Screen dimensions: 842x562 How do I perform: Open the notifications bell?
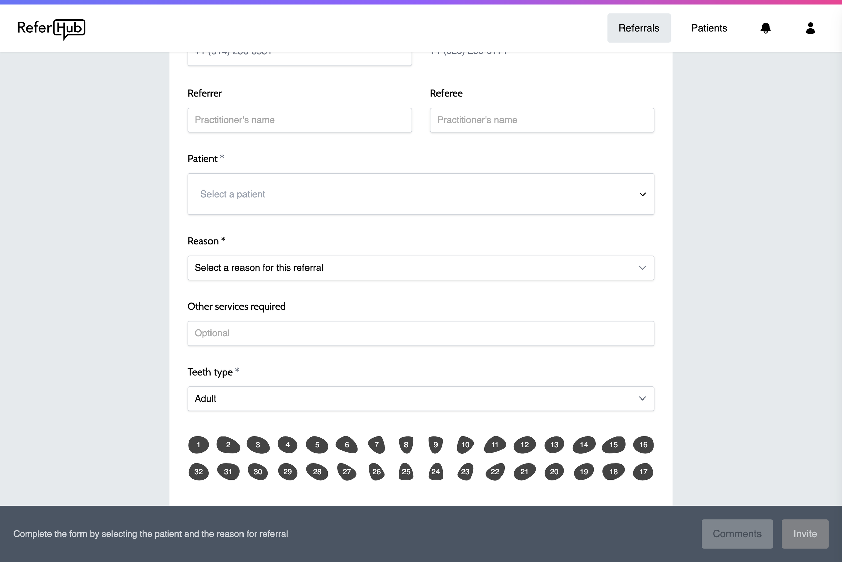click(x=766, y=28)
